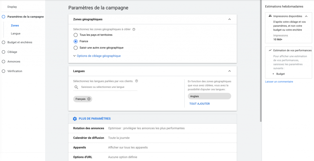Image resolution: width=314 pixels, height=161 pixels.
Task: Click the help icon next to langues parlées
Action: click(x=136, y=81)
